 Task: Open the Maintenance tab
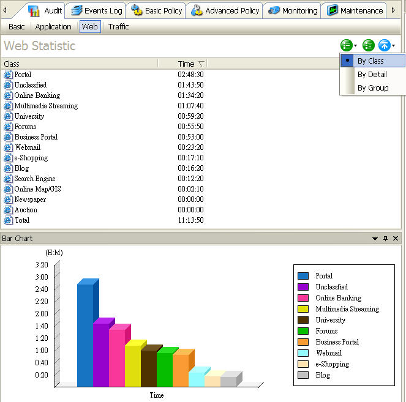click(x=355, y=11)
